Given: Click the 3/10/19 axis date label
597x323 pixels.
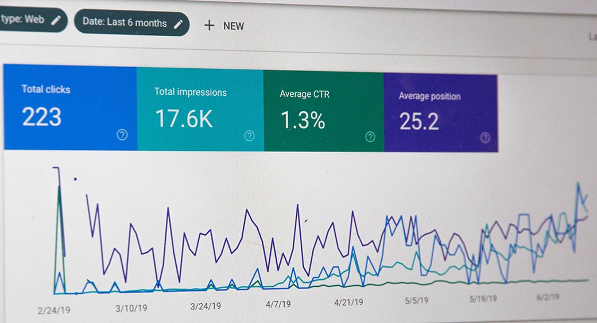Looking at the screenshot, I should pyautogui.click(x=131, y=308).
